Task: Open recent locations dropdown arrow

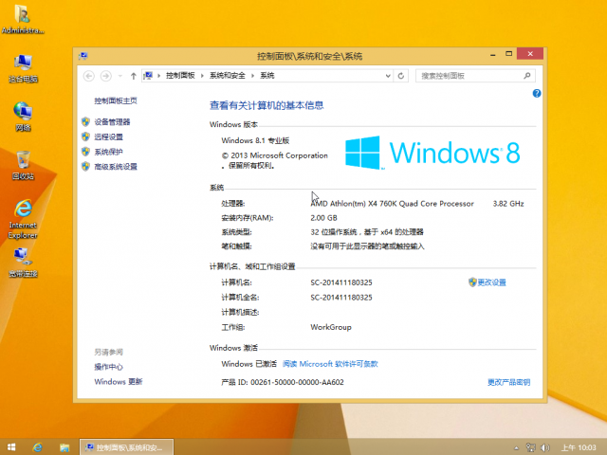Action: [120, 76]
